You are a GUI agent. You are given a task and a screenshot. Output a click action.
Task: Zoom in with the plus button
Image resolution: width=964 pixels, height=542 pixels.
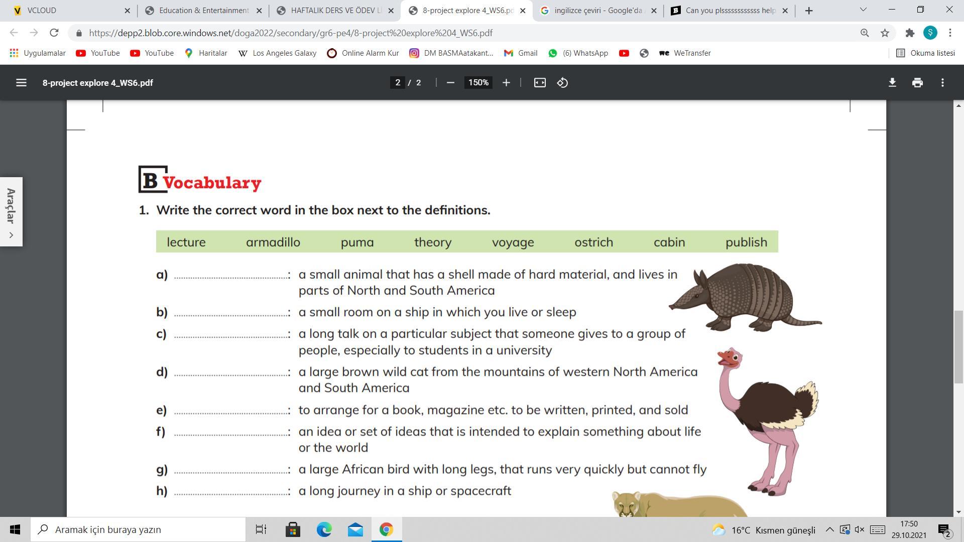pos(506,83)
